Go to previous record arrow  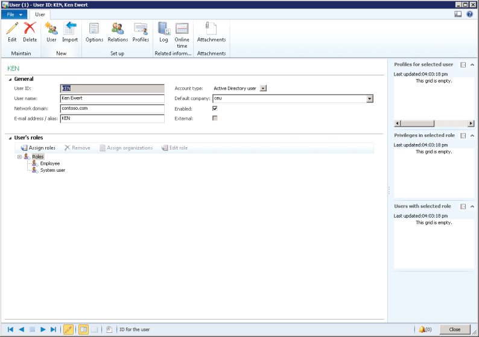21,329
